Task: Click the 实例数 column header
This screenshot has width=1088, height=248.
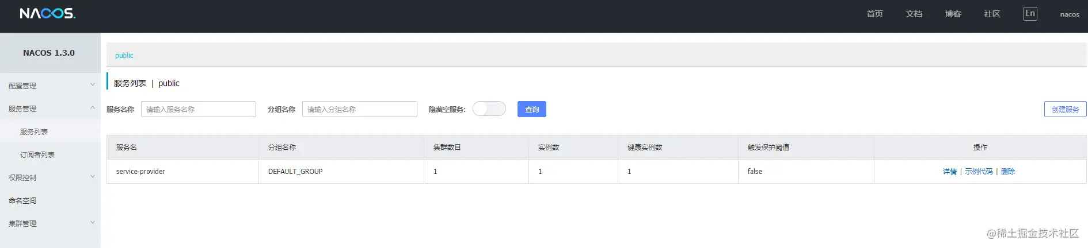Action: tap(573, 148)
